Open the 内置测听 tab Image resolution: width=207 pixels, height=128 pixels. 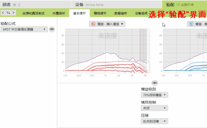pyautogui.click(x=59, y=13)
